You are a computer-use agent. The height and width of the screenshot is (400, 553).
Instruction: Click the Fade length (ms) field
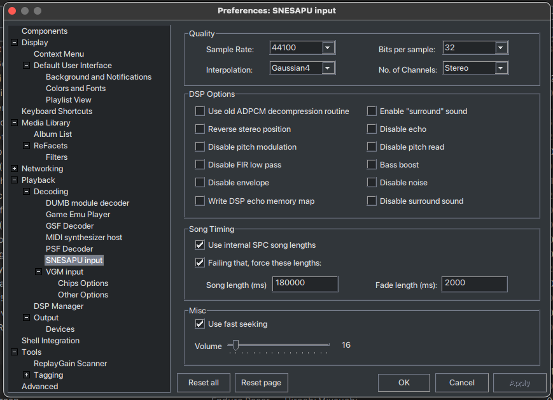click(x=474, y=284)
